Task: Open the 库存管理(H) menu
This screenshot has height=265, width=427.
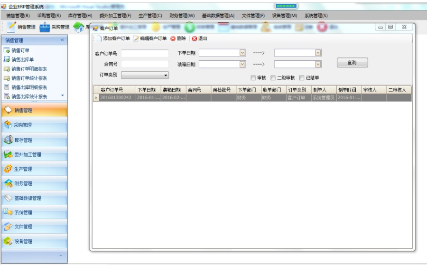Action: pos(80,16)
